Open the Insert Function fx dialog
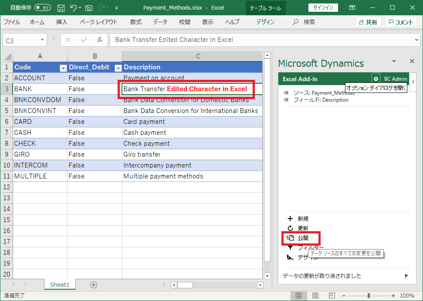The width and height of the screenshot is (423, 301). tap(100, 40)
